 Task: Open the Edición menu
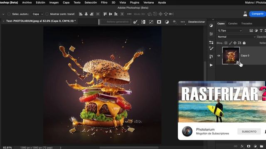[x=40, y=2]
